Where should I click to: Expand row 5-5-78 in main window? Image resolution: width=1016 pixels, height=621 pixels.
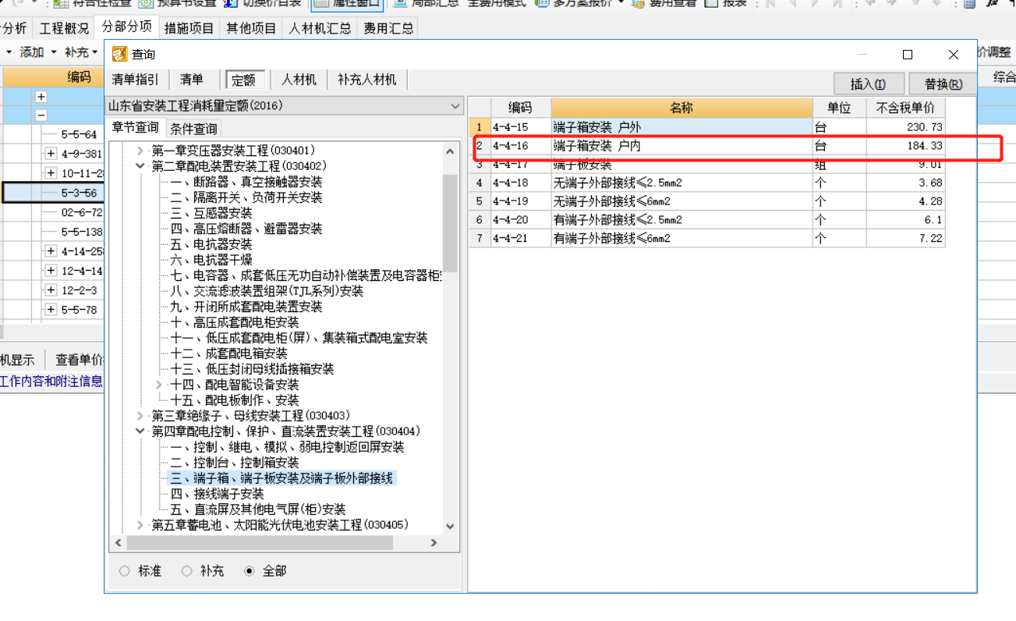pyautogui.click(x=51, y=310)
